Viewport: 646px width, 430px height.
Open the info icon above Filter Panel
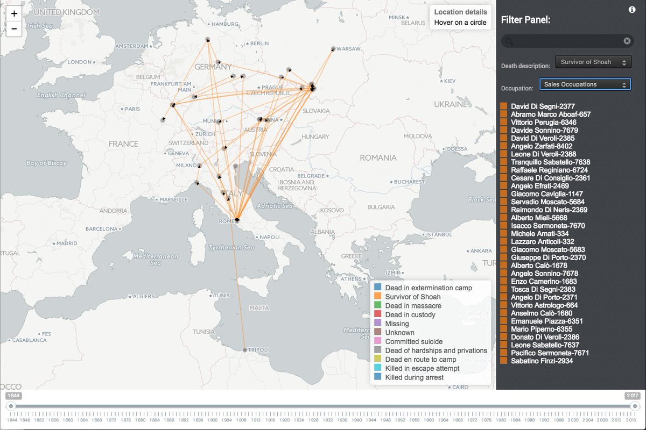pyautogui.click(x=632, y=10)
